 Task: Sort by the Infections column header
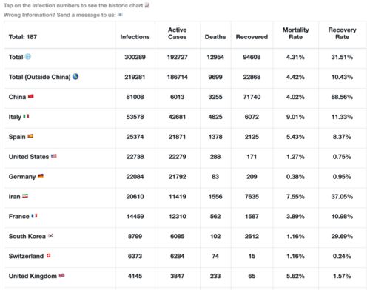pos(135,37)
